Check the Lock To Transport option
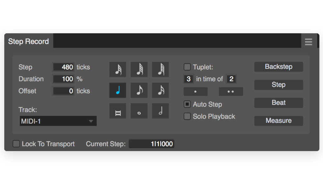 [x=16, y=144]
